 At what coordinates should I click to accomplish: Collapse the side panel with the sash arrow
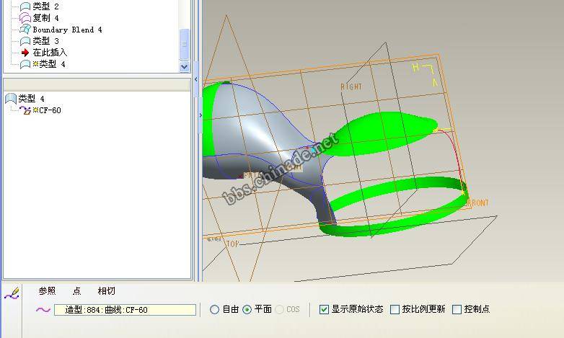[x=200, y=115]
